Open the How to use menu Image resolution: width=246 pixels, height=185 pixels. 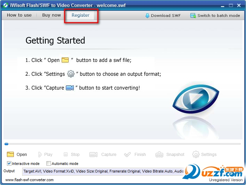(19, 15)
